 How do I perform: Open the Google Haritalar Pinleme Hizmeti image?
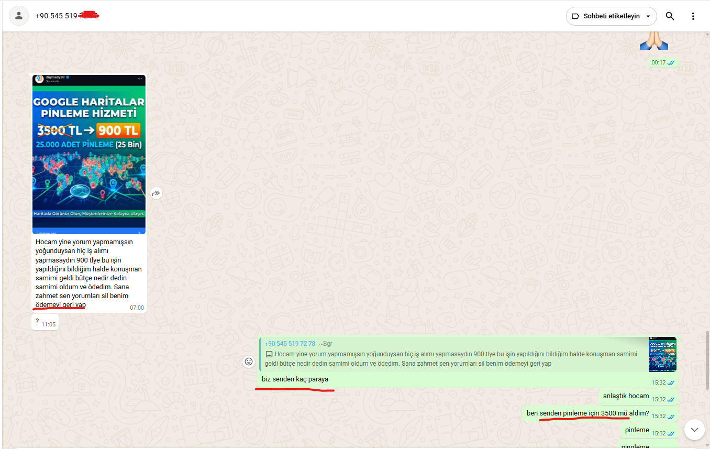pos(89,154)
